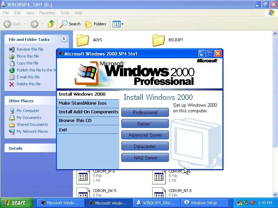Viewport: 278px width, 208px height.
Task: Click the CDROM_IP.5 file icon
Action: point(83,177)
